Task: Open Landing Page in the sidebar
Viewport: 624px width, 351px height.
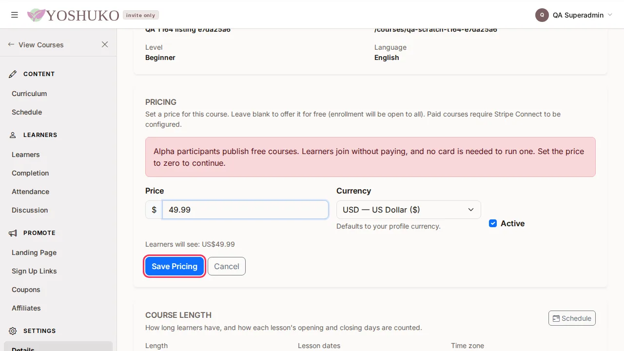Action: tap(34, 253)
